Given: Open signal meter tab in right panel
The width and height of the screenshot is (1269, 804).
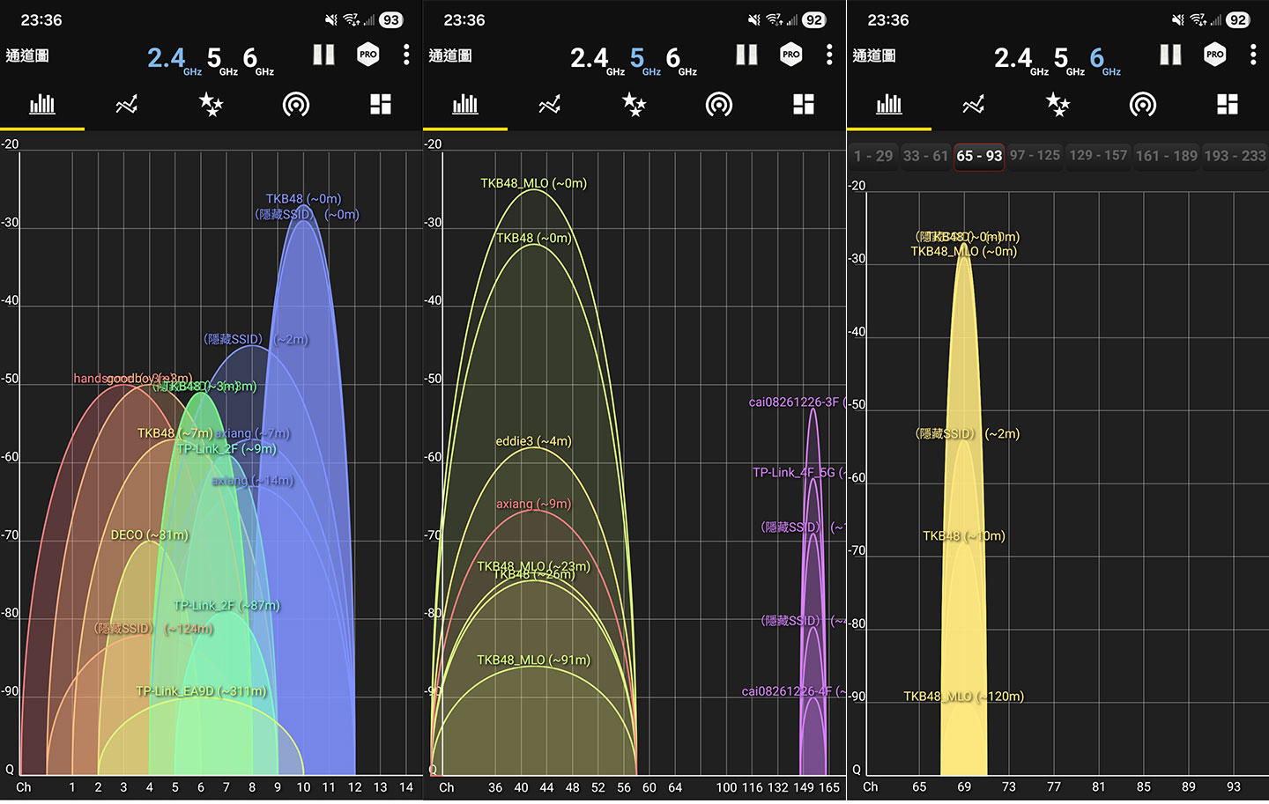Looking at the screenshot, I should coord(1142,105).
